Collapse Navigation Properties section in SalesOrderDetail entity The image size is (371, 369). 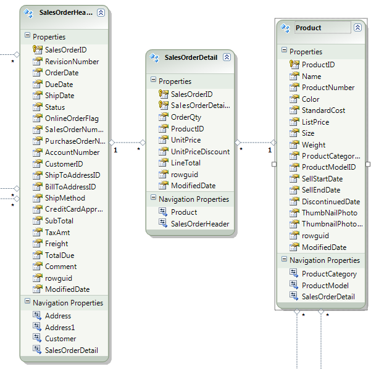[x=153, y=197]
